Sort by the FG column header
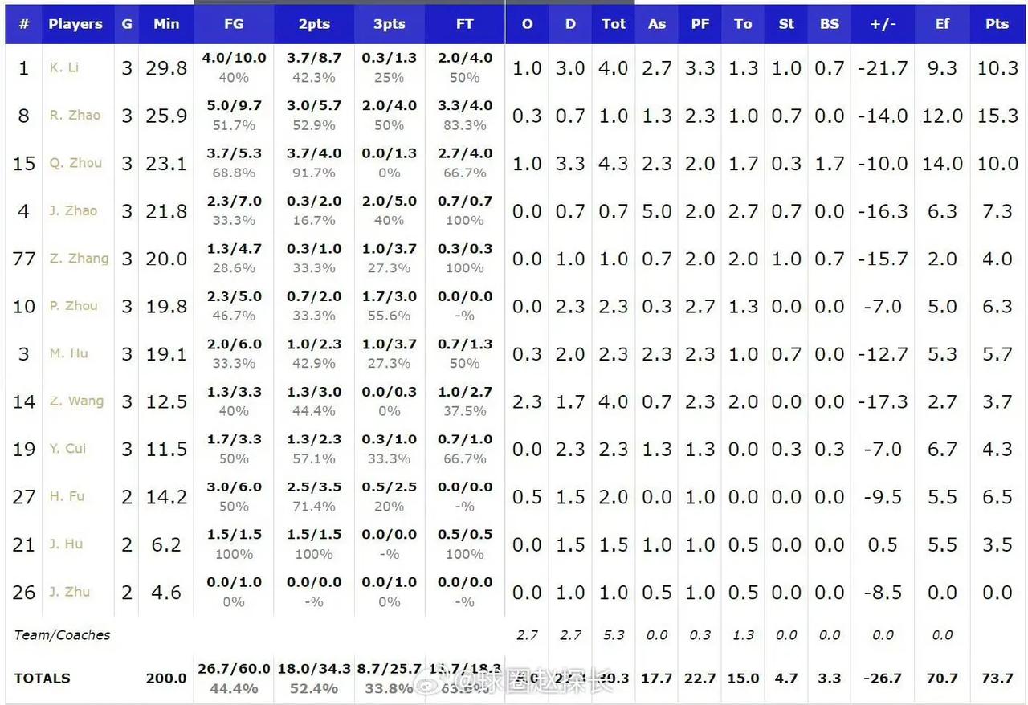1028x705 pixels. [x=234, y=24]
